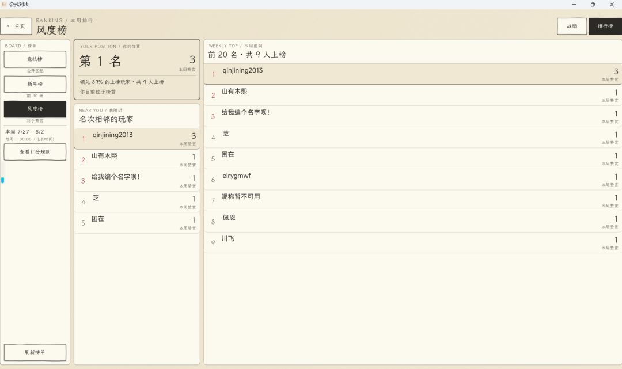This screenshot has height=369, width=622.
Task: Select eirygmwf in the weekly top list
Action: point(412,179)
